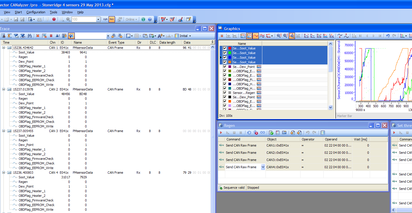
Task: Collapse the CAN 2 PMsensorData trace row
Action: 4,89
